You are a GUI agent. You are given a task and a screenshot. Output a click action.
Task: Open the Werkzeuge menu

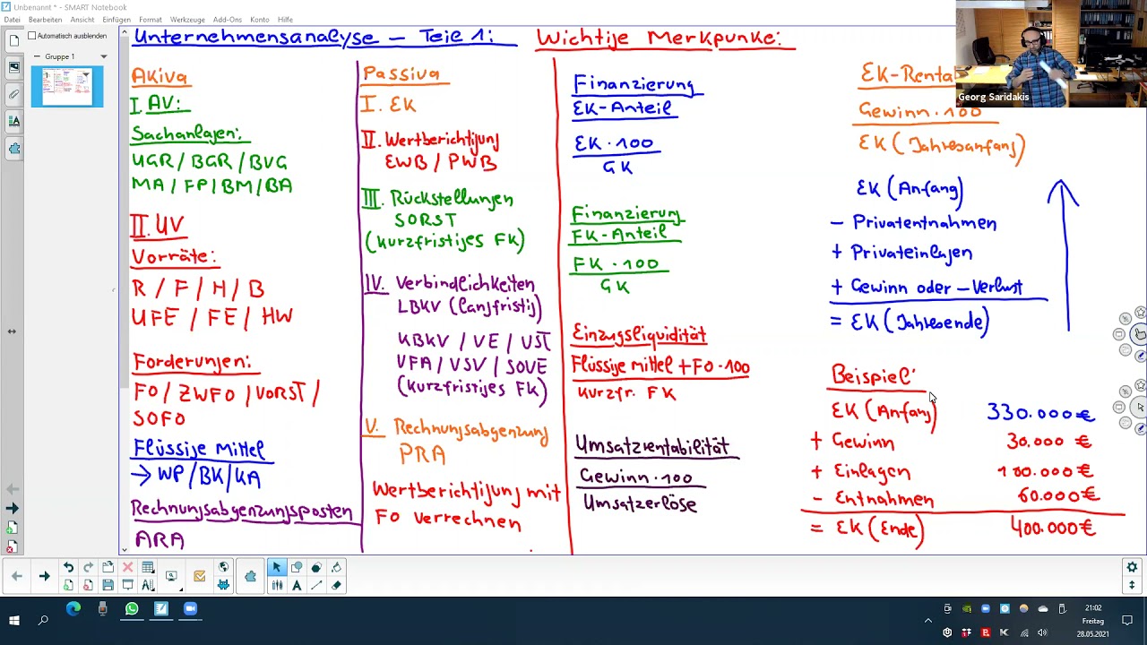187,20
